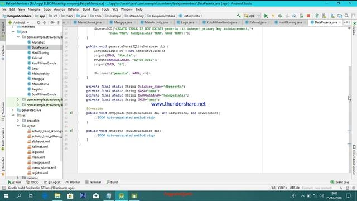The height and width of the screenshot is (201, 357).
Task: Open the Mail app on taskbar
Action: click(96, 196)
